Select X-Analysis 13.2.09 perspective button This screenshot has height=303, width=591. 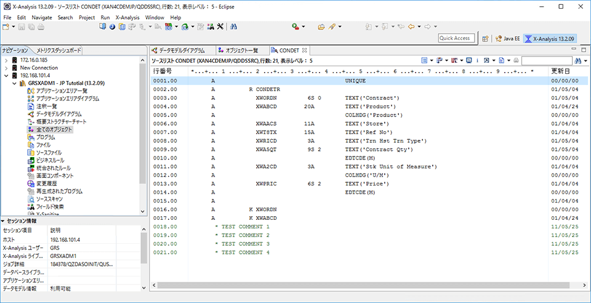click(550, 38)
